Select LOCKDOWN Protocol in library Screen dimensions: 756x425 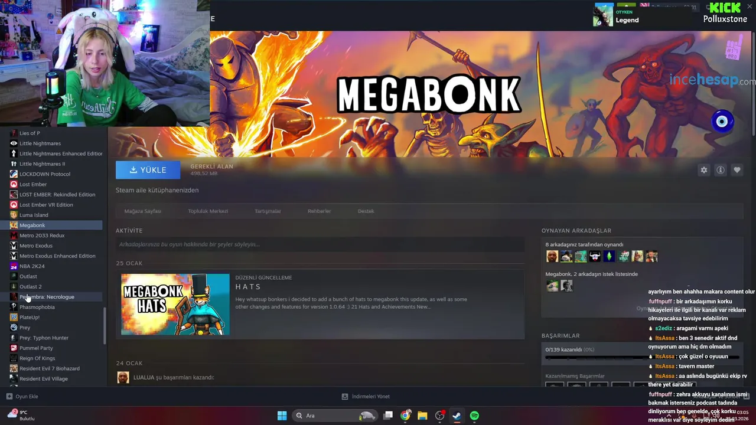45,174
